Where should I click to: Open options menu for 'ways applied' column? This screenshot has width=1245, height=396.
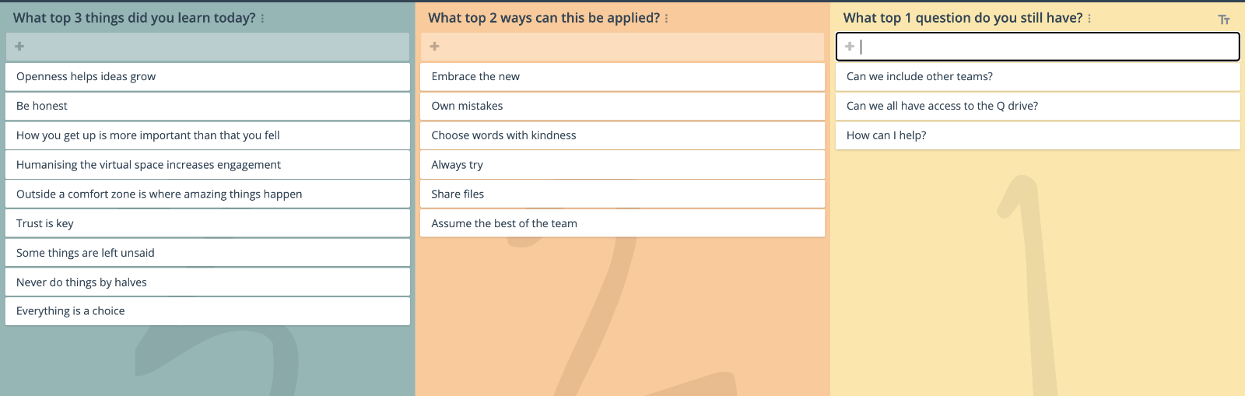pyautogui.click(x=666, y=18)
